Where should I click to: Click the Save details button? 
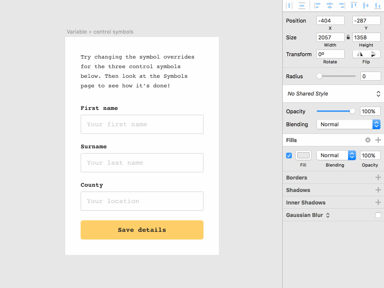(142, 230)
